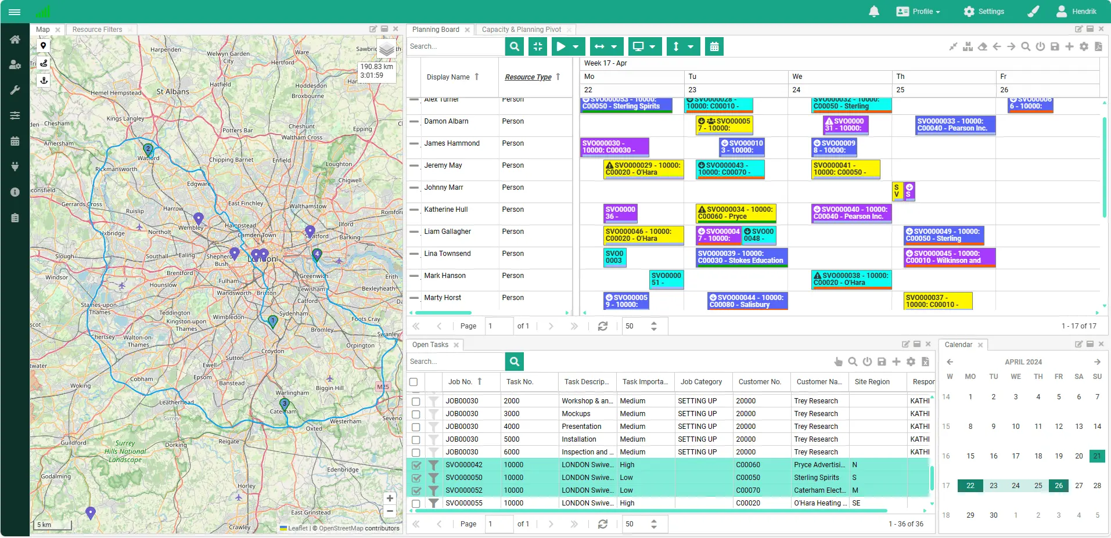Open the Profile dropdown

[x=918, y=11]
